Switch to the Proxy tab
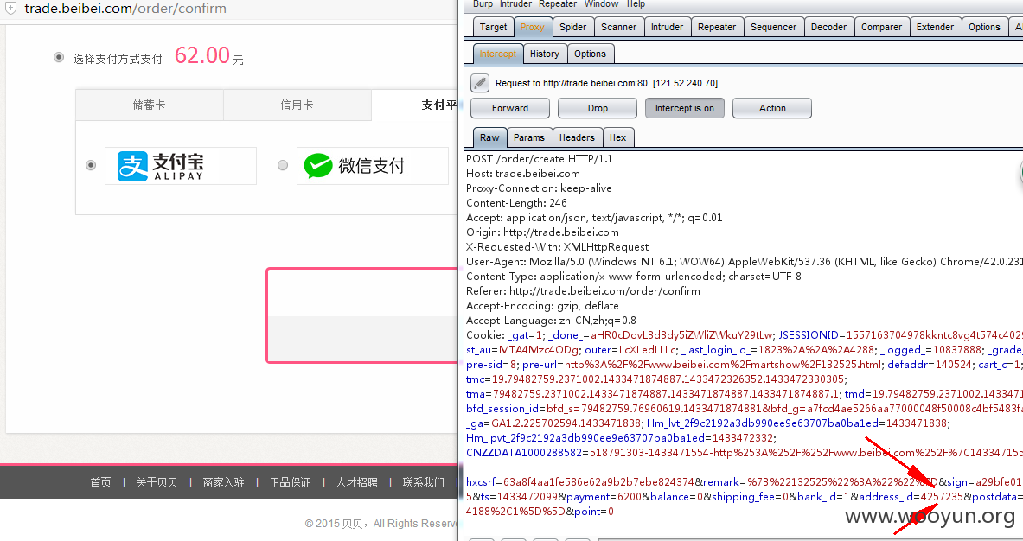 (x=533, y=27)
